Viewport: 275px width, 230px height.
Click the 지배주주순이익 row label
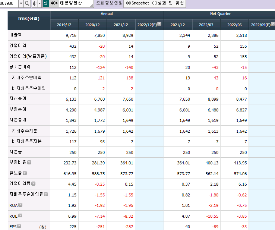(x=27, y=78)
